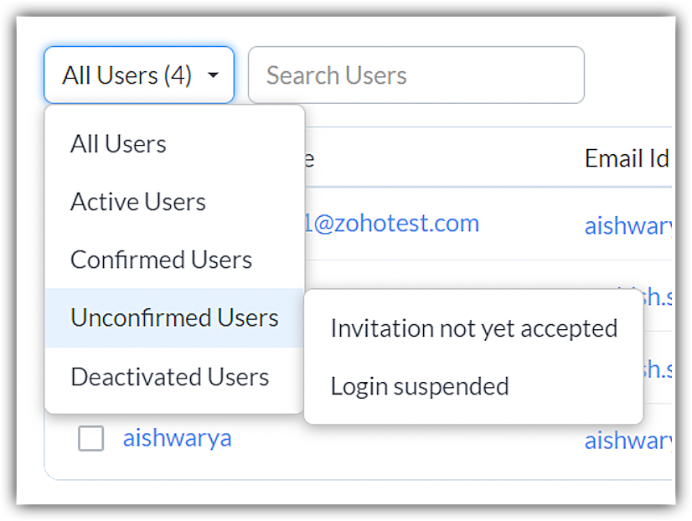Select All Users from the filter list
The width and height of the screenshot is (692, 521).
tap(118, 144)
